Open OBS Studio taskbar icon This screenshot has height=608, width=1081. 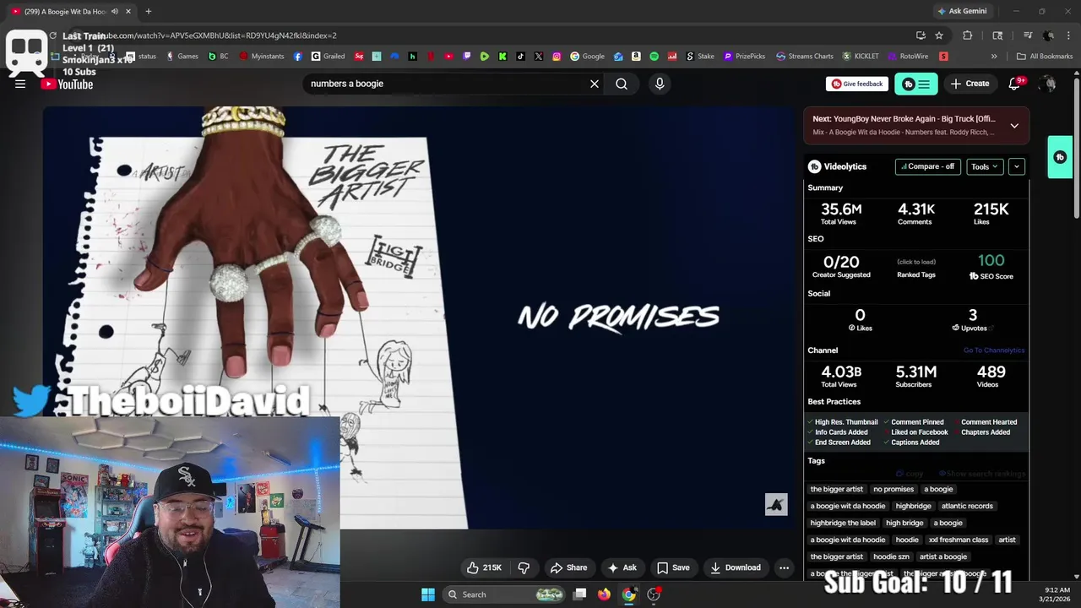654,594
